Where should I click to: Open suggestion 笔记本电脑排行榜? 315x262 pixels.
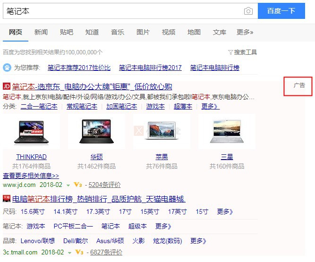click(x=215, y=68)
